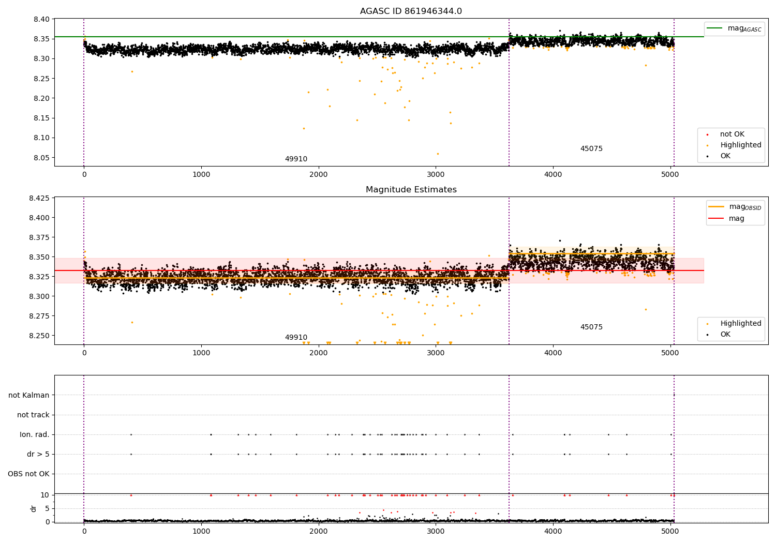Click the title 'AGASC ID 861946344.0'
Viewport: 776px width, 543px height.
(x=411, y=11)
